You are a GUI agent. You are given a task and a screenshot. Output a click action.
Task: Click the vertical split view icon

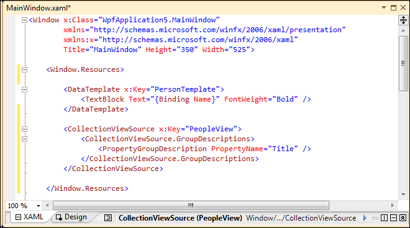[x=384, y=218]
